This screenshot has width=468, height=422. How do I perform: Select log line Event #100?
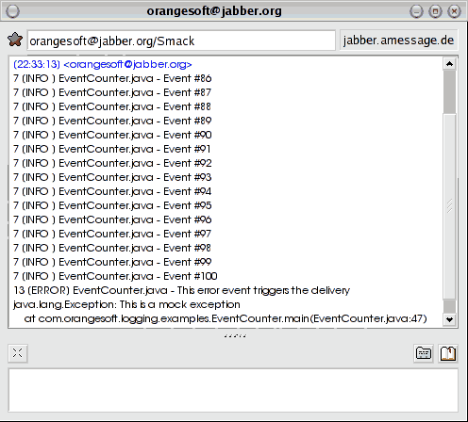(x=115, y=276)
